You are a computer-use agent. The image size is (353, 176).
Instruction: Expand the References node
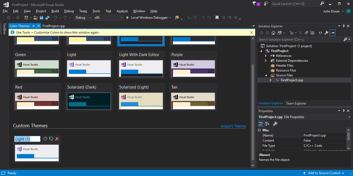point(266,56)
